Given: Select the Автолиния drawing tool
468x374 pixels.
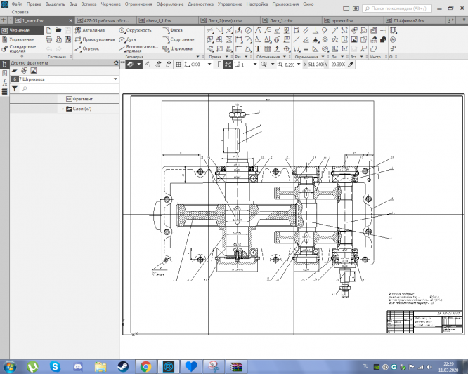Looking at the screenshot, I should (93, 32).
